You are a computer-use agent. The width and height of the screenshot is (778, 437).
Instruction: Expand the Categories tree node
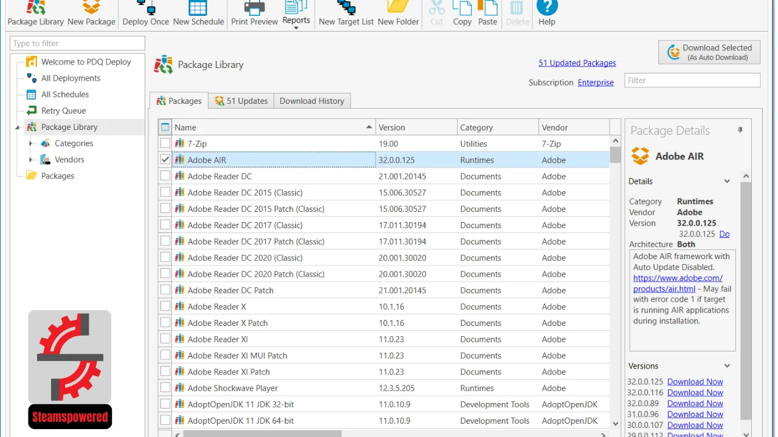[x=30, y=144]
